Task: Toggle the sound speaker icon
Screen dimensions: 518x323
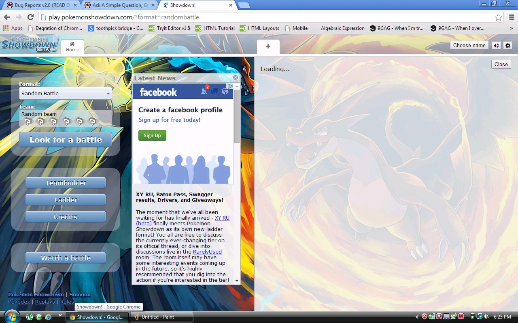Action: 496,46
